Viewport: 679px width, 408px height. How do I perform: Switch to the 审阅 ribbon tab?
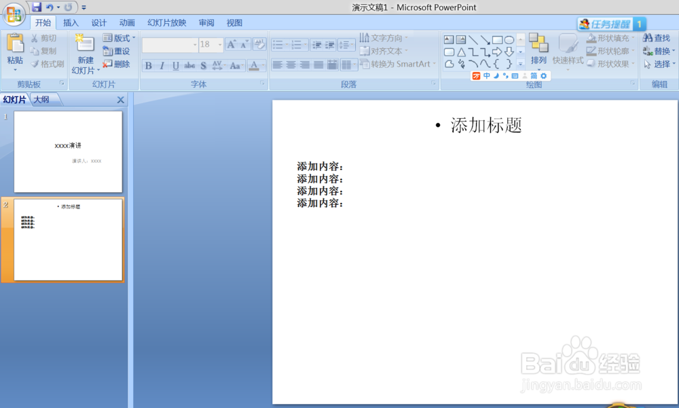pyautogui.click(x=206, y=23)
